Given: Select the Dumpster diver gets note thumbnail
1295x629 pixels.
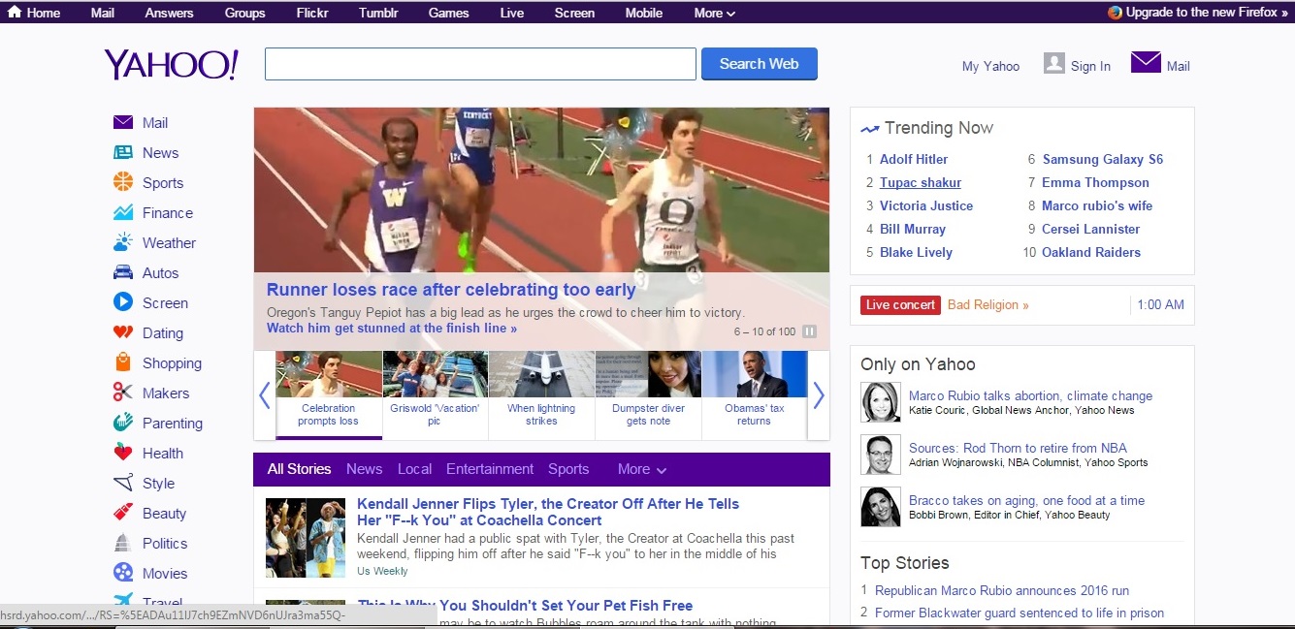Looking at the screenshot, I should [648, 394].
